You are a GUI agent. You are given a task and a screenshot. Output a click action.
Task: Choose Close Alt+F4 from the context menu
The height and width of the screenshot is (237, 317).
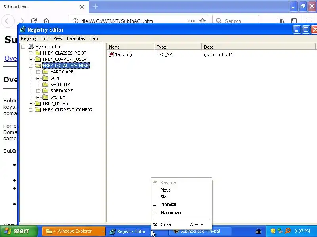(x=181, y=224)
